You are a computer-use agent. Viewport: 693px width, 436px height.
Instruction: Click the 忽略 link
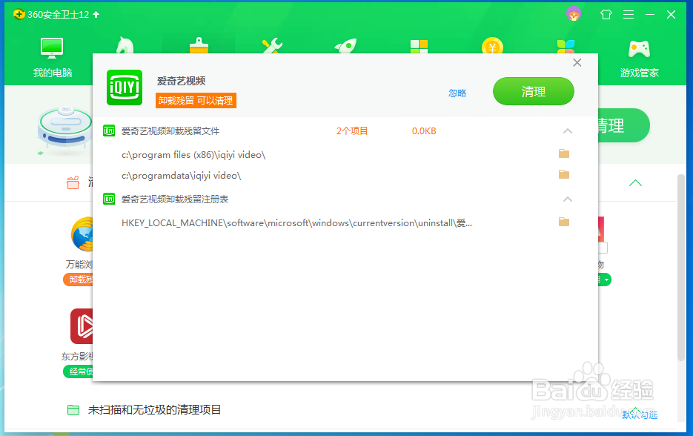point(457,93)
